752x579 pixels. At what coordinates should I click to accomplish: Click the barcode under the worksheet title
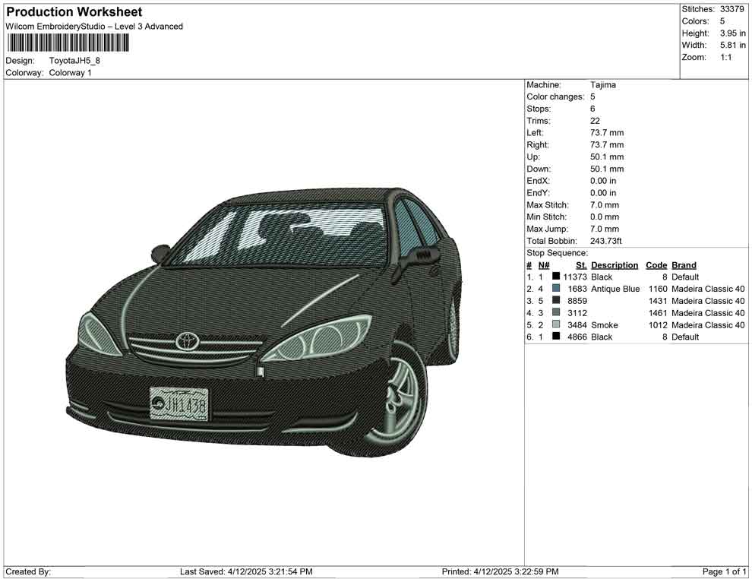point(66,43)
